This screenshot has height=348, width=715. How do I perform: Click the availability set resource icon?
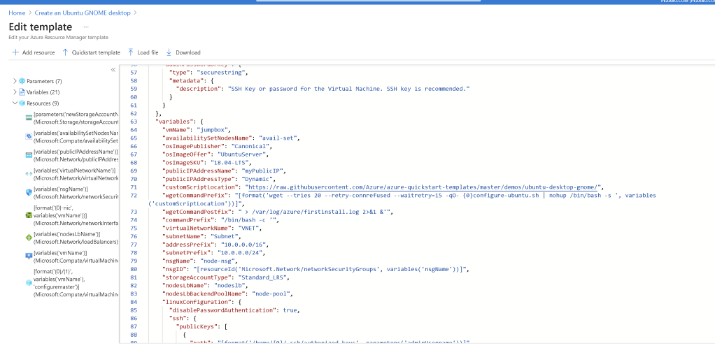pos(29,136)
